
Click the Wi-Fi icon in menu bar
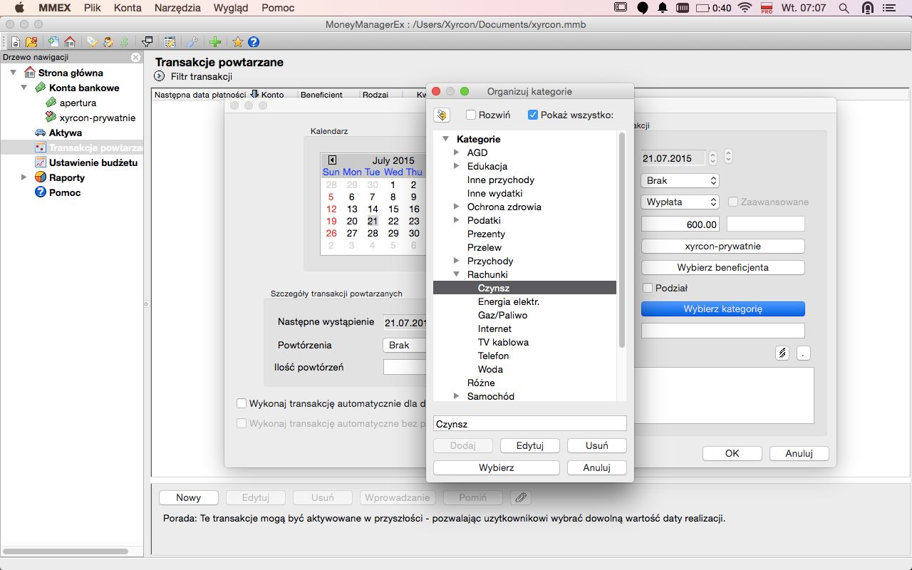tap(745, 8)
